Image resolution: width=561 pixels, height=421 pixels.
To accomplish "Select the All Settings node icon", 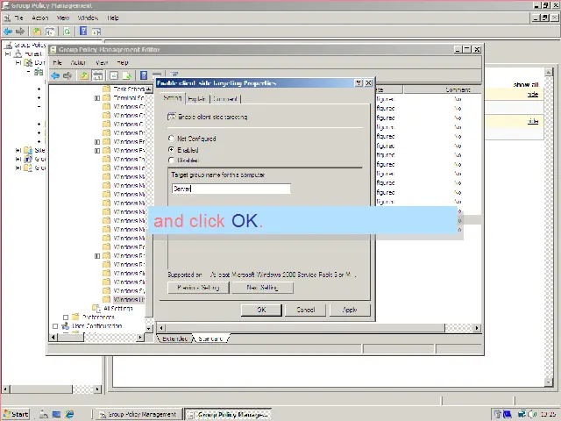I will tap(96, 308).
